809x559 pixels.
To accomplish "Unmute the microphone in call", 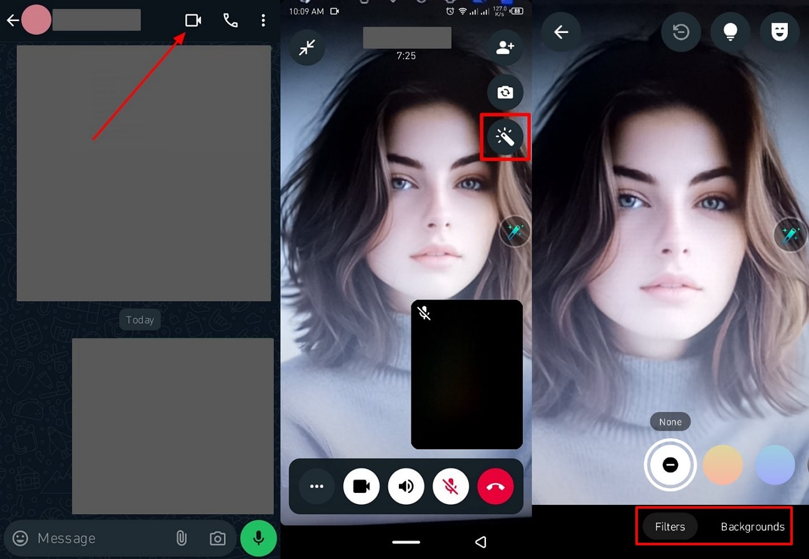I will tap(451, 486).
